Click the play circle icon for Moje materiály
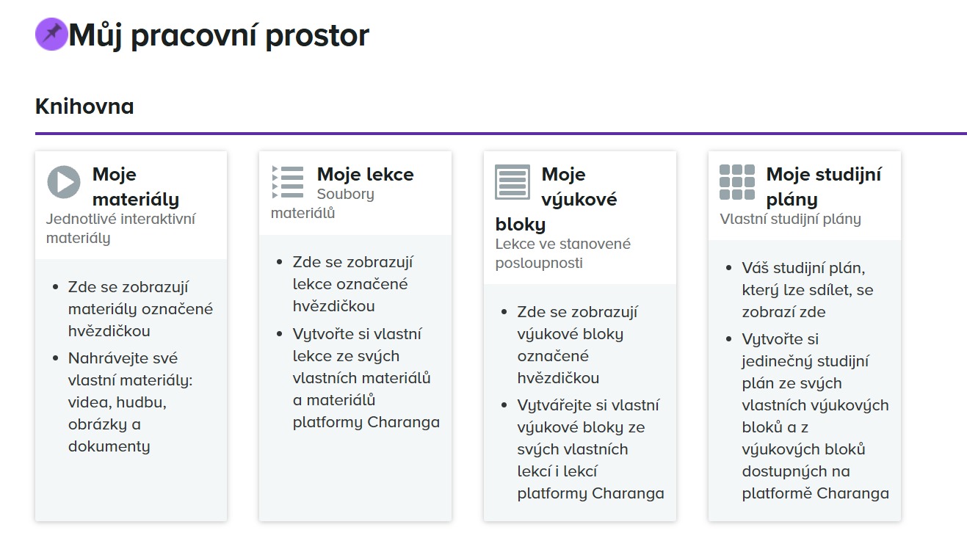The width and height of the screenshot is (967, 544). pos(64,182)
